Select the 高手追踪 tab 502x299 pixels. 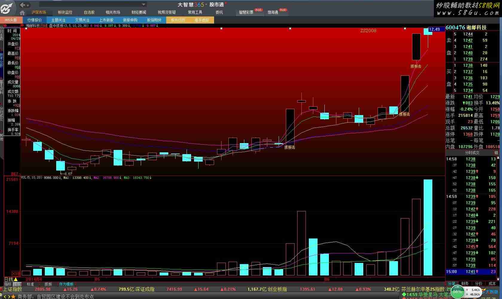pyautogui.click(x=202, y=20)
